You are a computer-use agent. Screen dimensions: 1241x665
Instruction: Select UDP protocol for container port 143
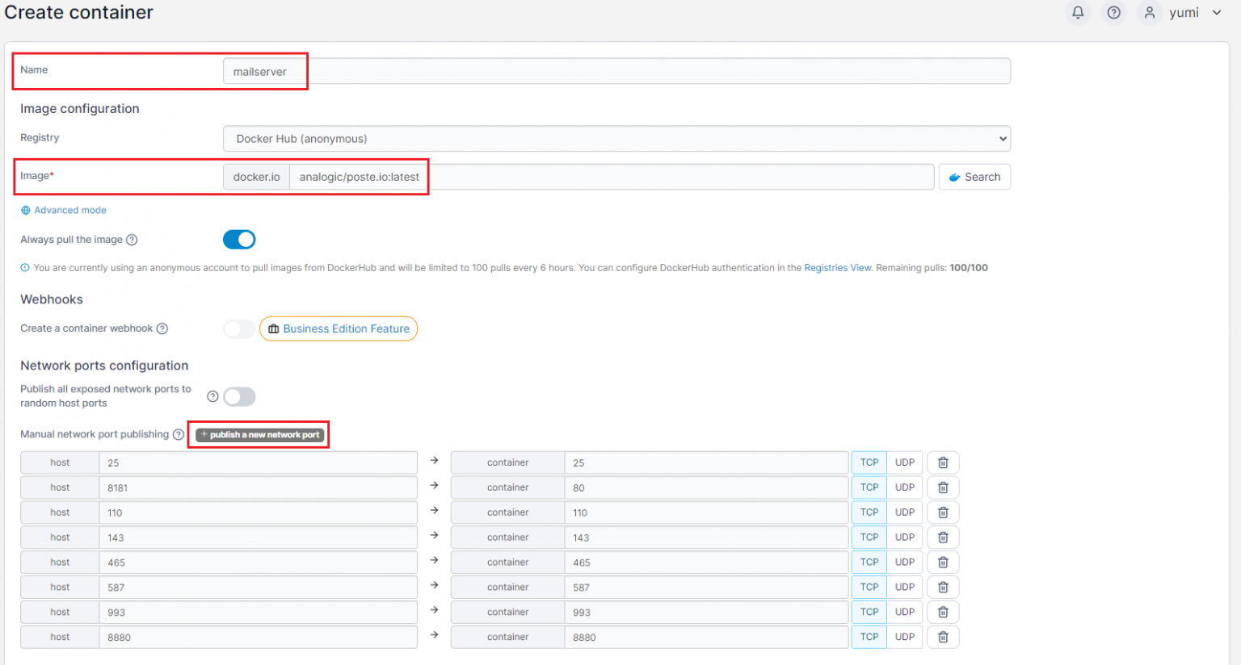pos(903,537)
